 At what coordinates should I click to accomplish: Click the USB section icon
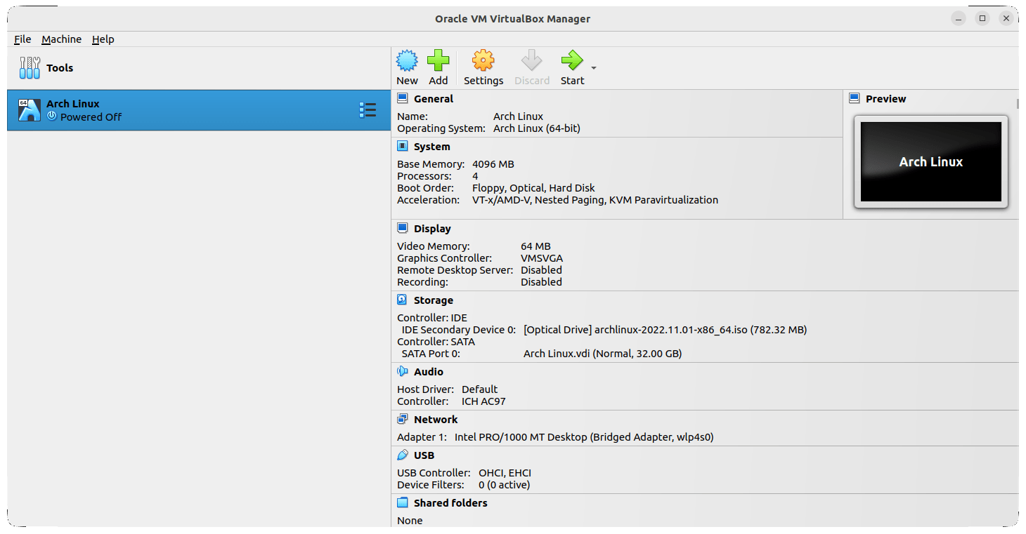click(x=403, y=454)
